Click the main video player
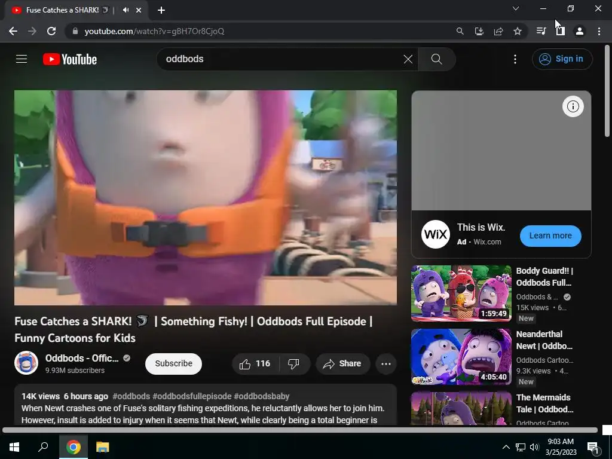The image size is (612, 459). point(206,197)
